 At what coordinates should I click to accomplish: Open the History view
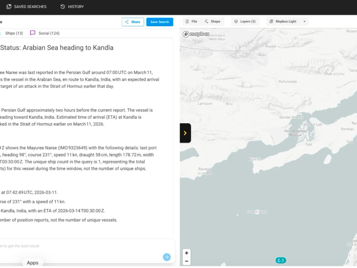click(x=72, y=7)
